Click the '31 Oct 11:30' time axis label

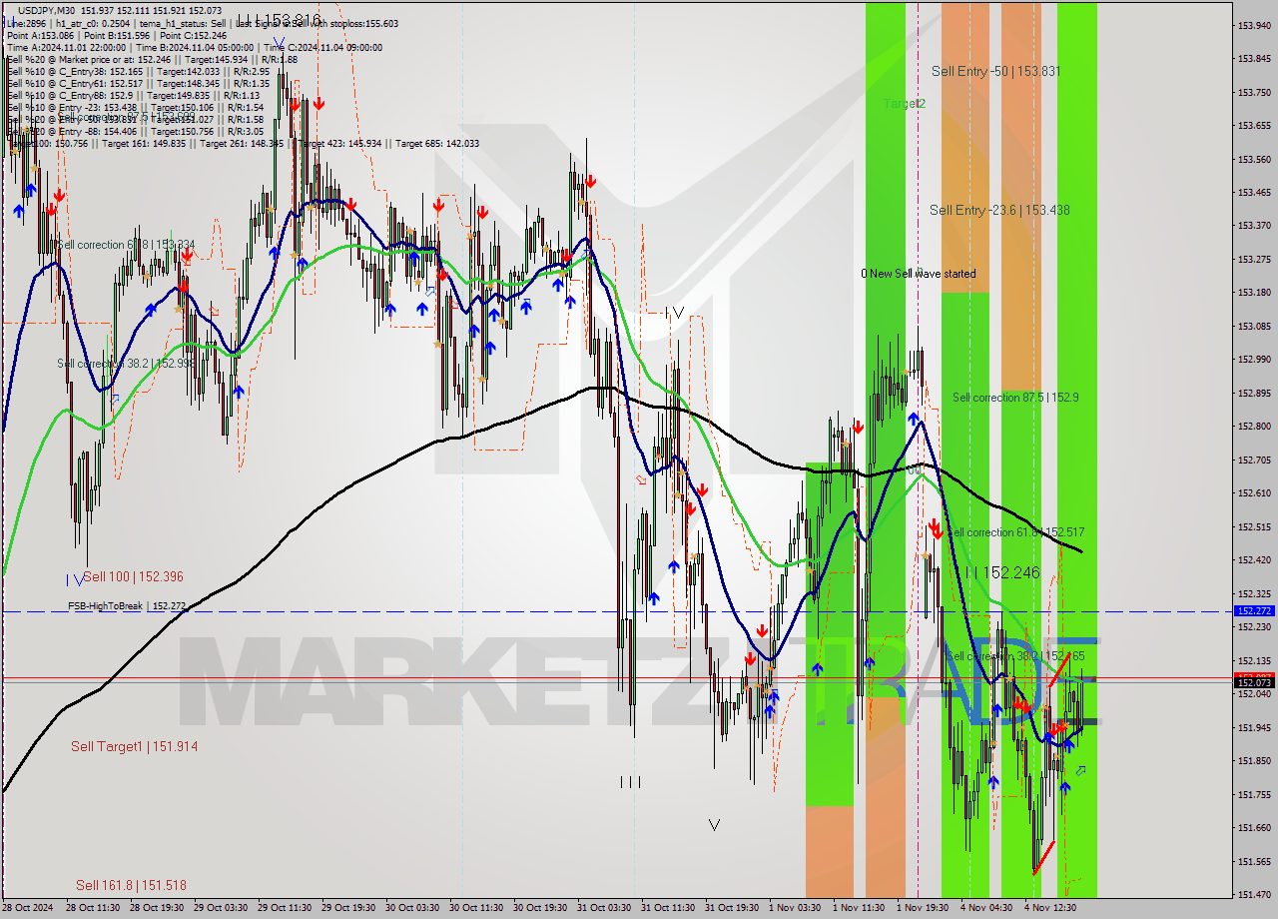tap(668, 908)
